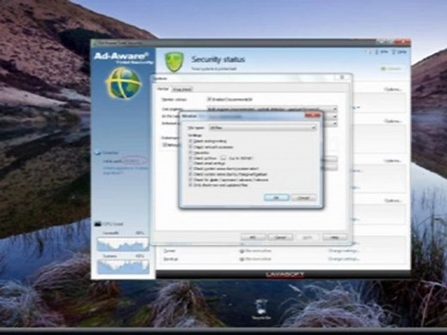Viewport: 447px width, 335px height.
Task: Click Apply button in the Options window
Action: point(307,237)
